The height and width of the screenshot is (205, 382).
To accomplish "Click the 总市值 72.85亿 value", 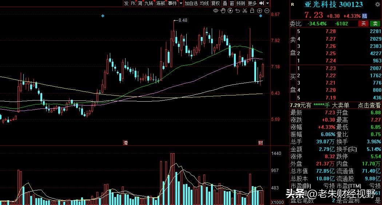I will (326, 171).
